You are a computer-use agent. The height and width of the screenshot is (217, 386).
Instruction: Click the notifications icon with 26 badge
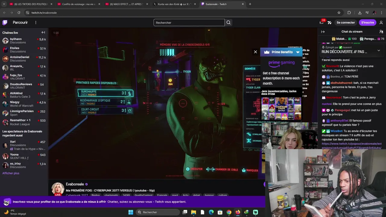click(x=322, y=22)
